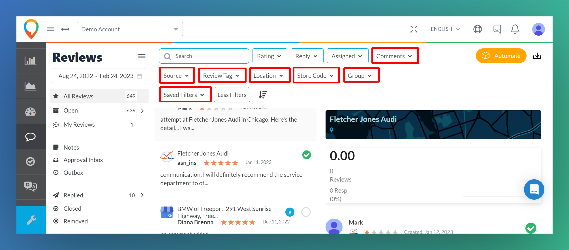
Task: Open the Demo Account selector
Action: click(130, 29)
